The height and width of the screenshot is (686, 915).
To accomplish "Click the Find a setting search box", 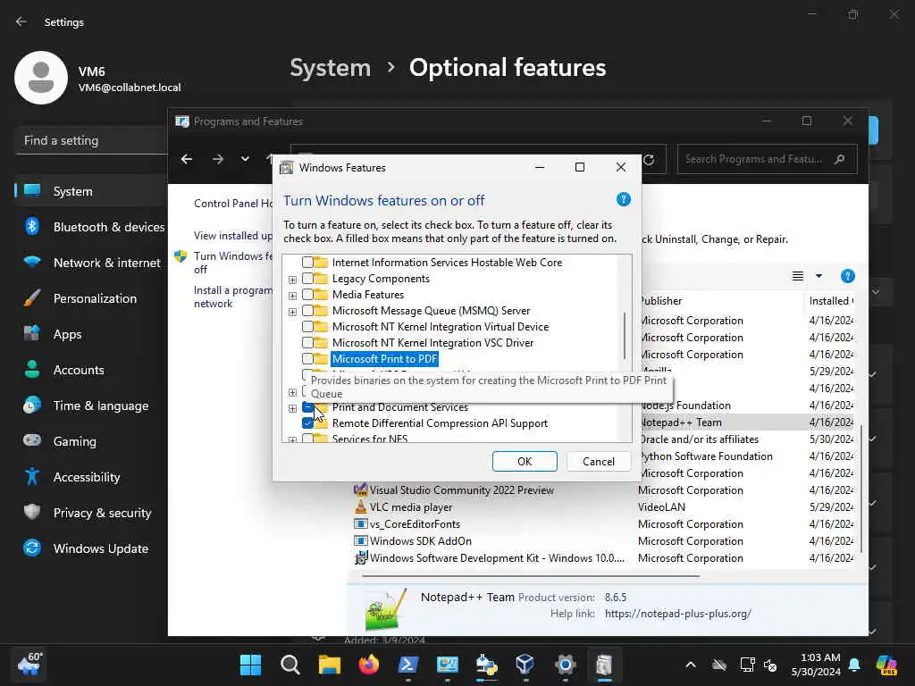I will (92, 140).
